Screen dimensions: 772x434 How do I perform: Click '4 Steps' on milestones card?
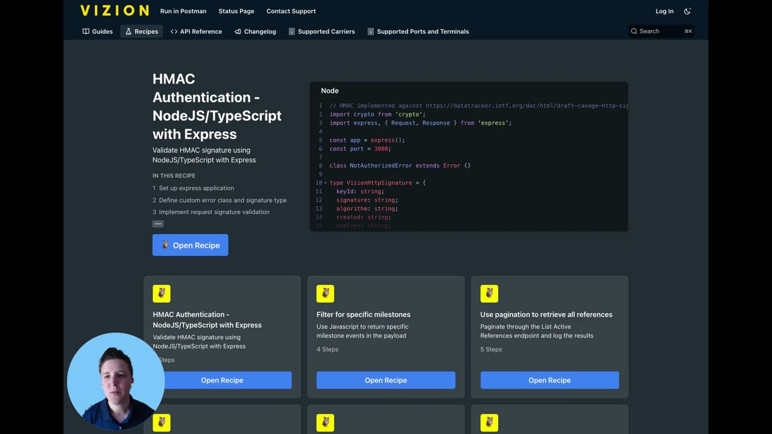[x=327, y=350]
